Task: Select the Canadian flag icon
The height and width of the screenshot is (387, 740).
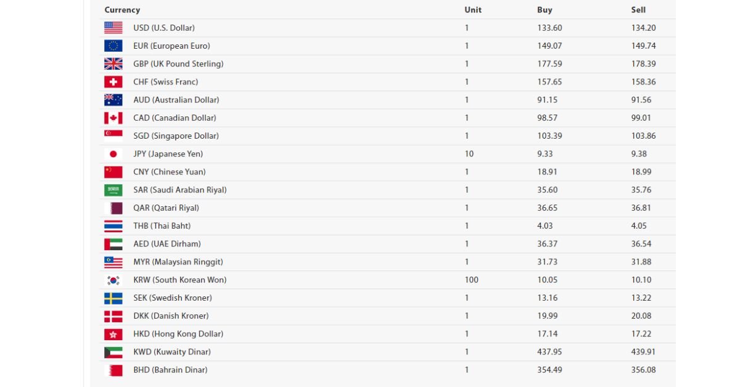Action: (x=113, y=118)
